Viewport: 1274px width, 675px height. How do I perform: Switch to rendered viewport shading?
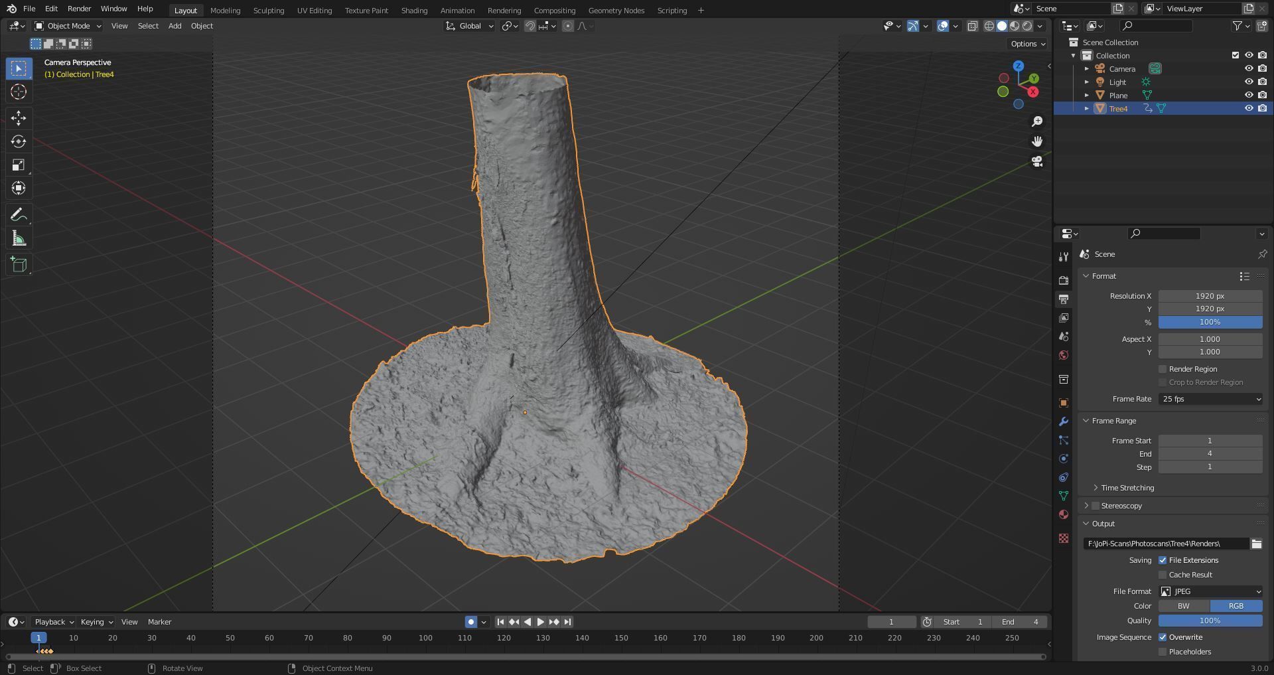pos(1027,26)
